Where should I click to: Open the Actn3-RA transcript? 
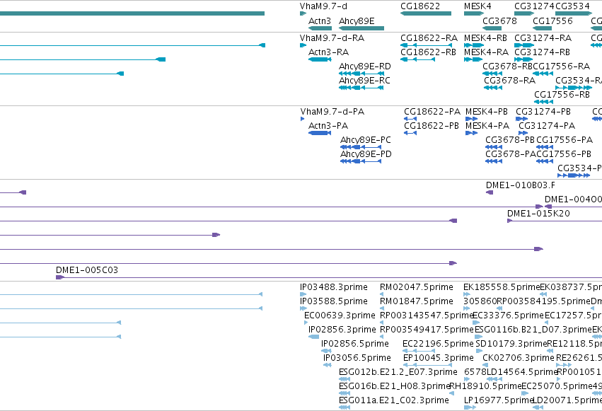point(320,59)
